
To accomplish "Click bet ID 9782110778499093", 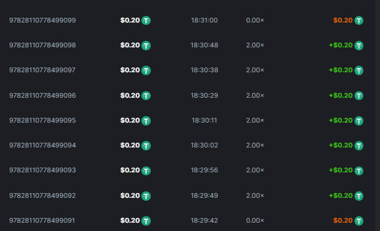I will click(x=42, y=170).
